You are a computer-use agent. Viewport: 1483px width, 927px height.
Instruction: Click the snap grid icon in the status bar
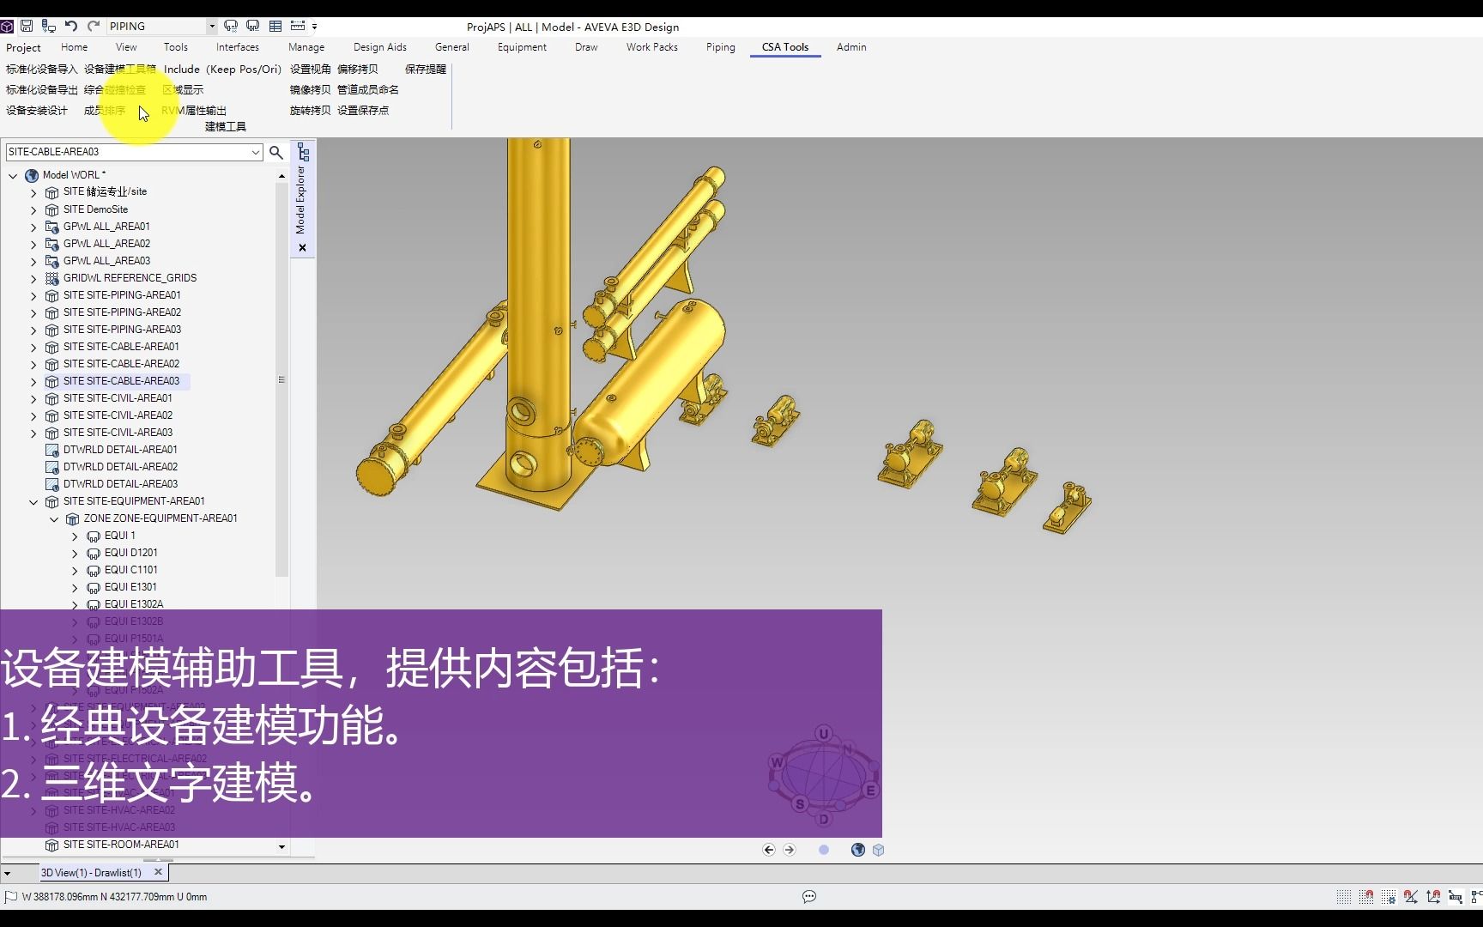(x=1344, y=896)
